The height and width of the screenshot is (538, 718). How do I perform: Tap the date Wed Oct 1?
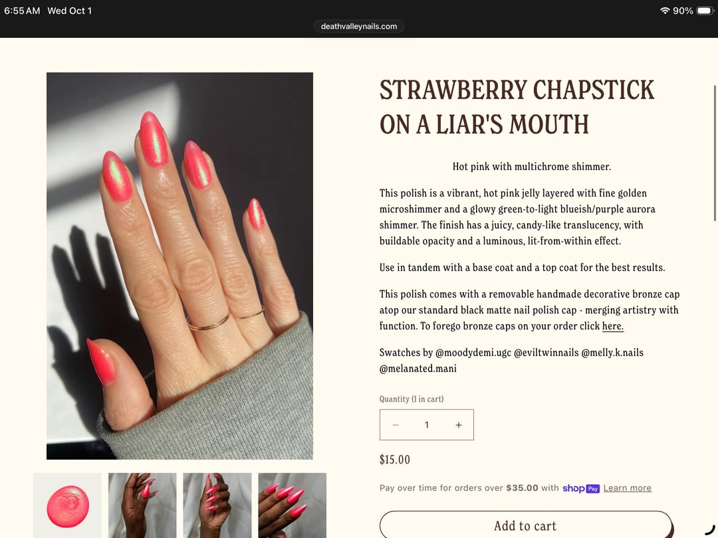pyautogui.click(x=70, y=11)
